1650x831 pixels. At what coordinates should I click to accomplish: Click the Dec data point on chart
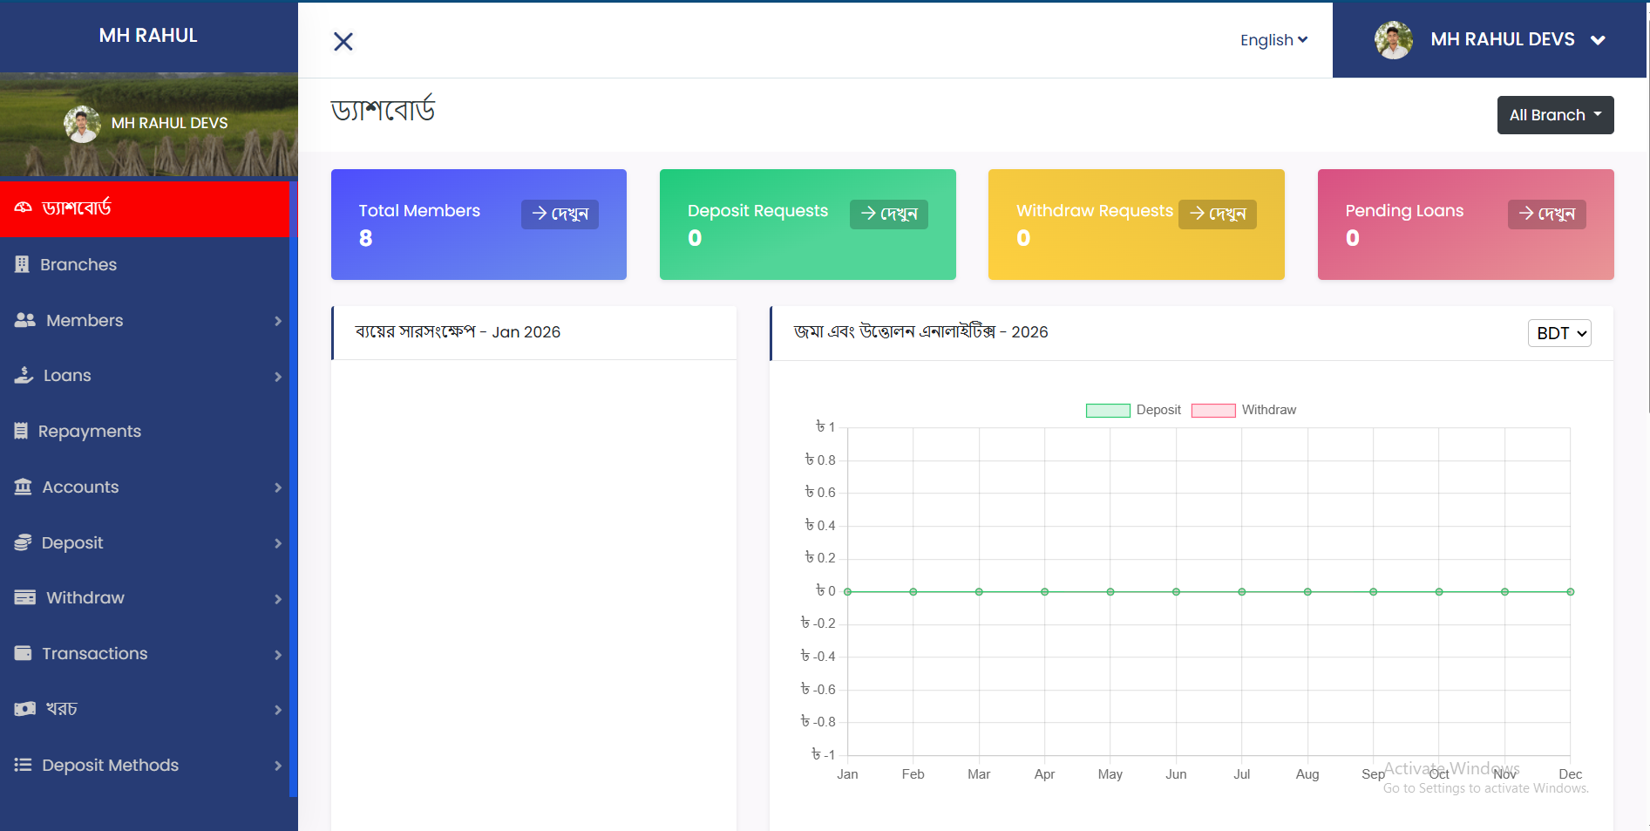click(x=1571, y=592)
